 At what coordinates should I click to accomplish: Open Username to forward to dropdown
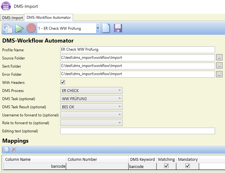pos(91,115)
